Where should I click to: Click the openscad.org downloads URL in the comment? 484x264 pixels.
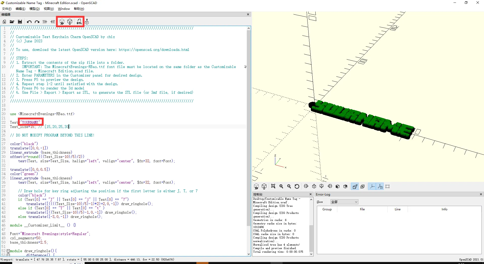click(x=154, y=50)
